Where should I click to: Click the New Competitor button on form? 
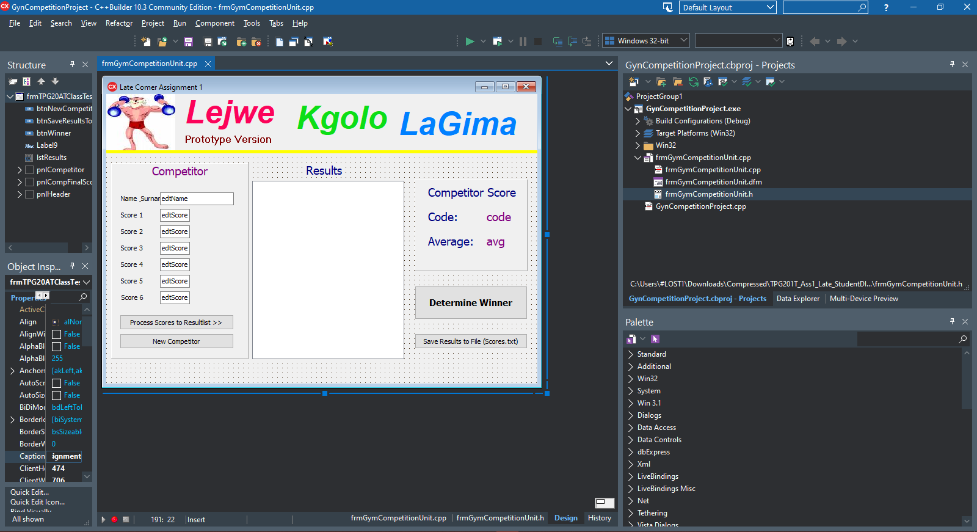[176, 341]
